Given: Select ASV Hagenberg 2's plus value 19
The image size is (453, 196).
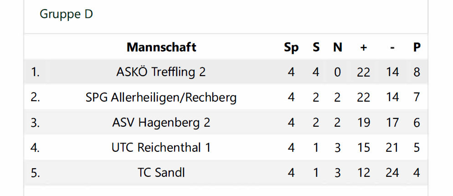Looking at the screenshot, I should tap(363, 123).
